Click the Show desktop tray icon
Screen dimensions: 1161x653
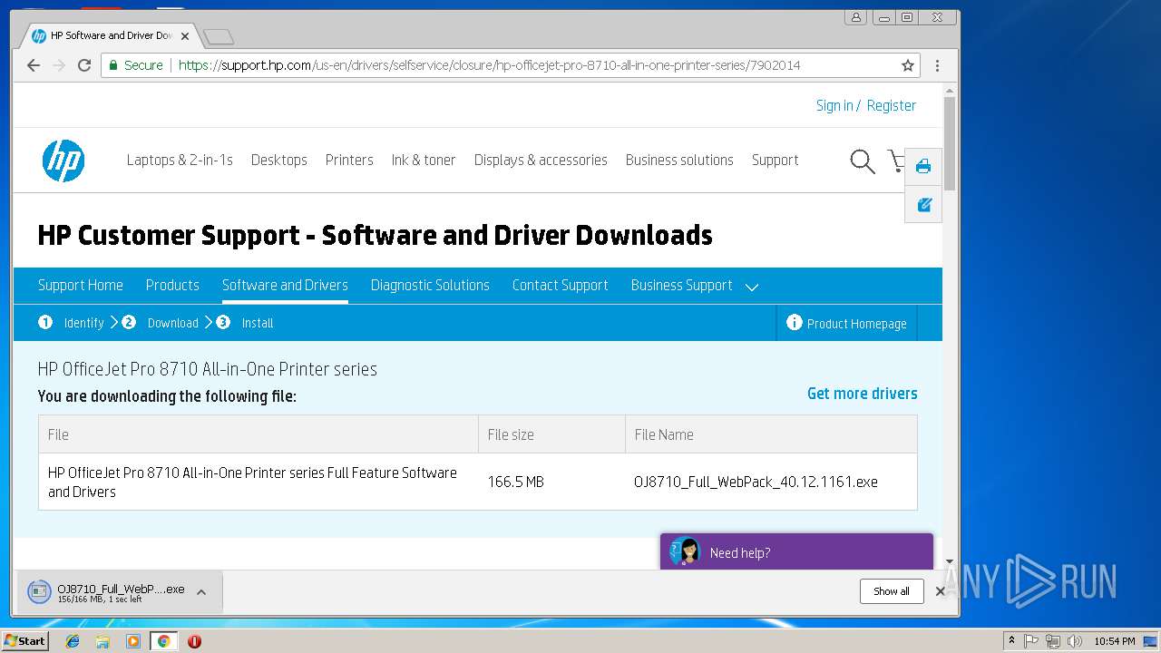point(1150,641)
